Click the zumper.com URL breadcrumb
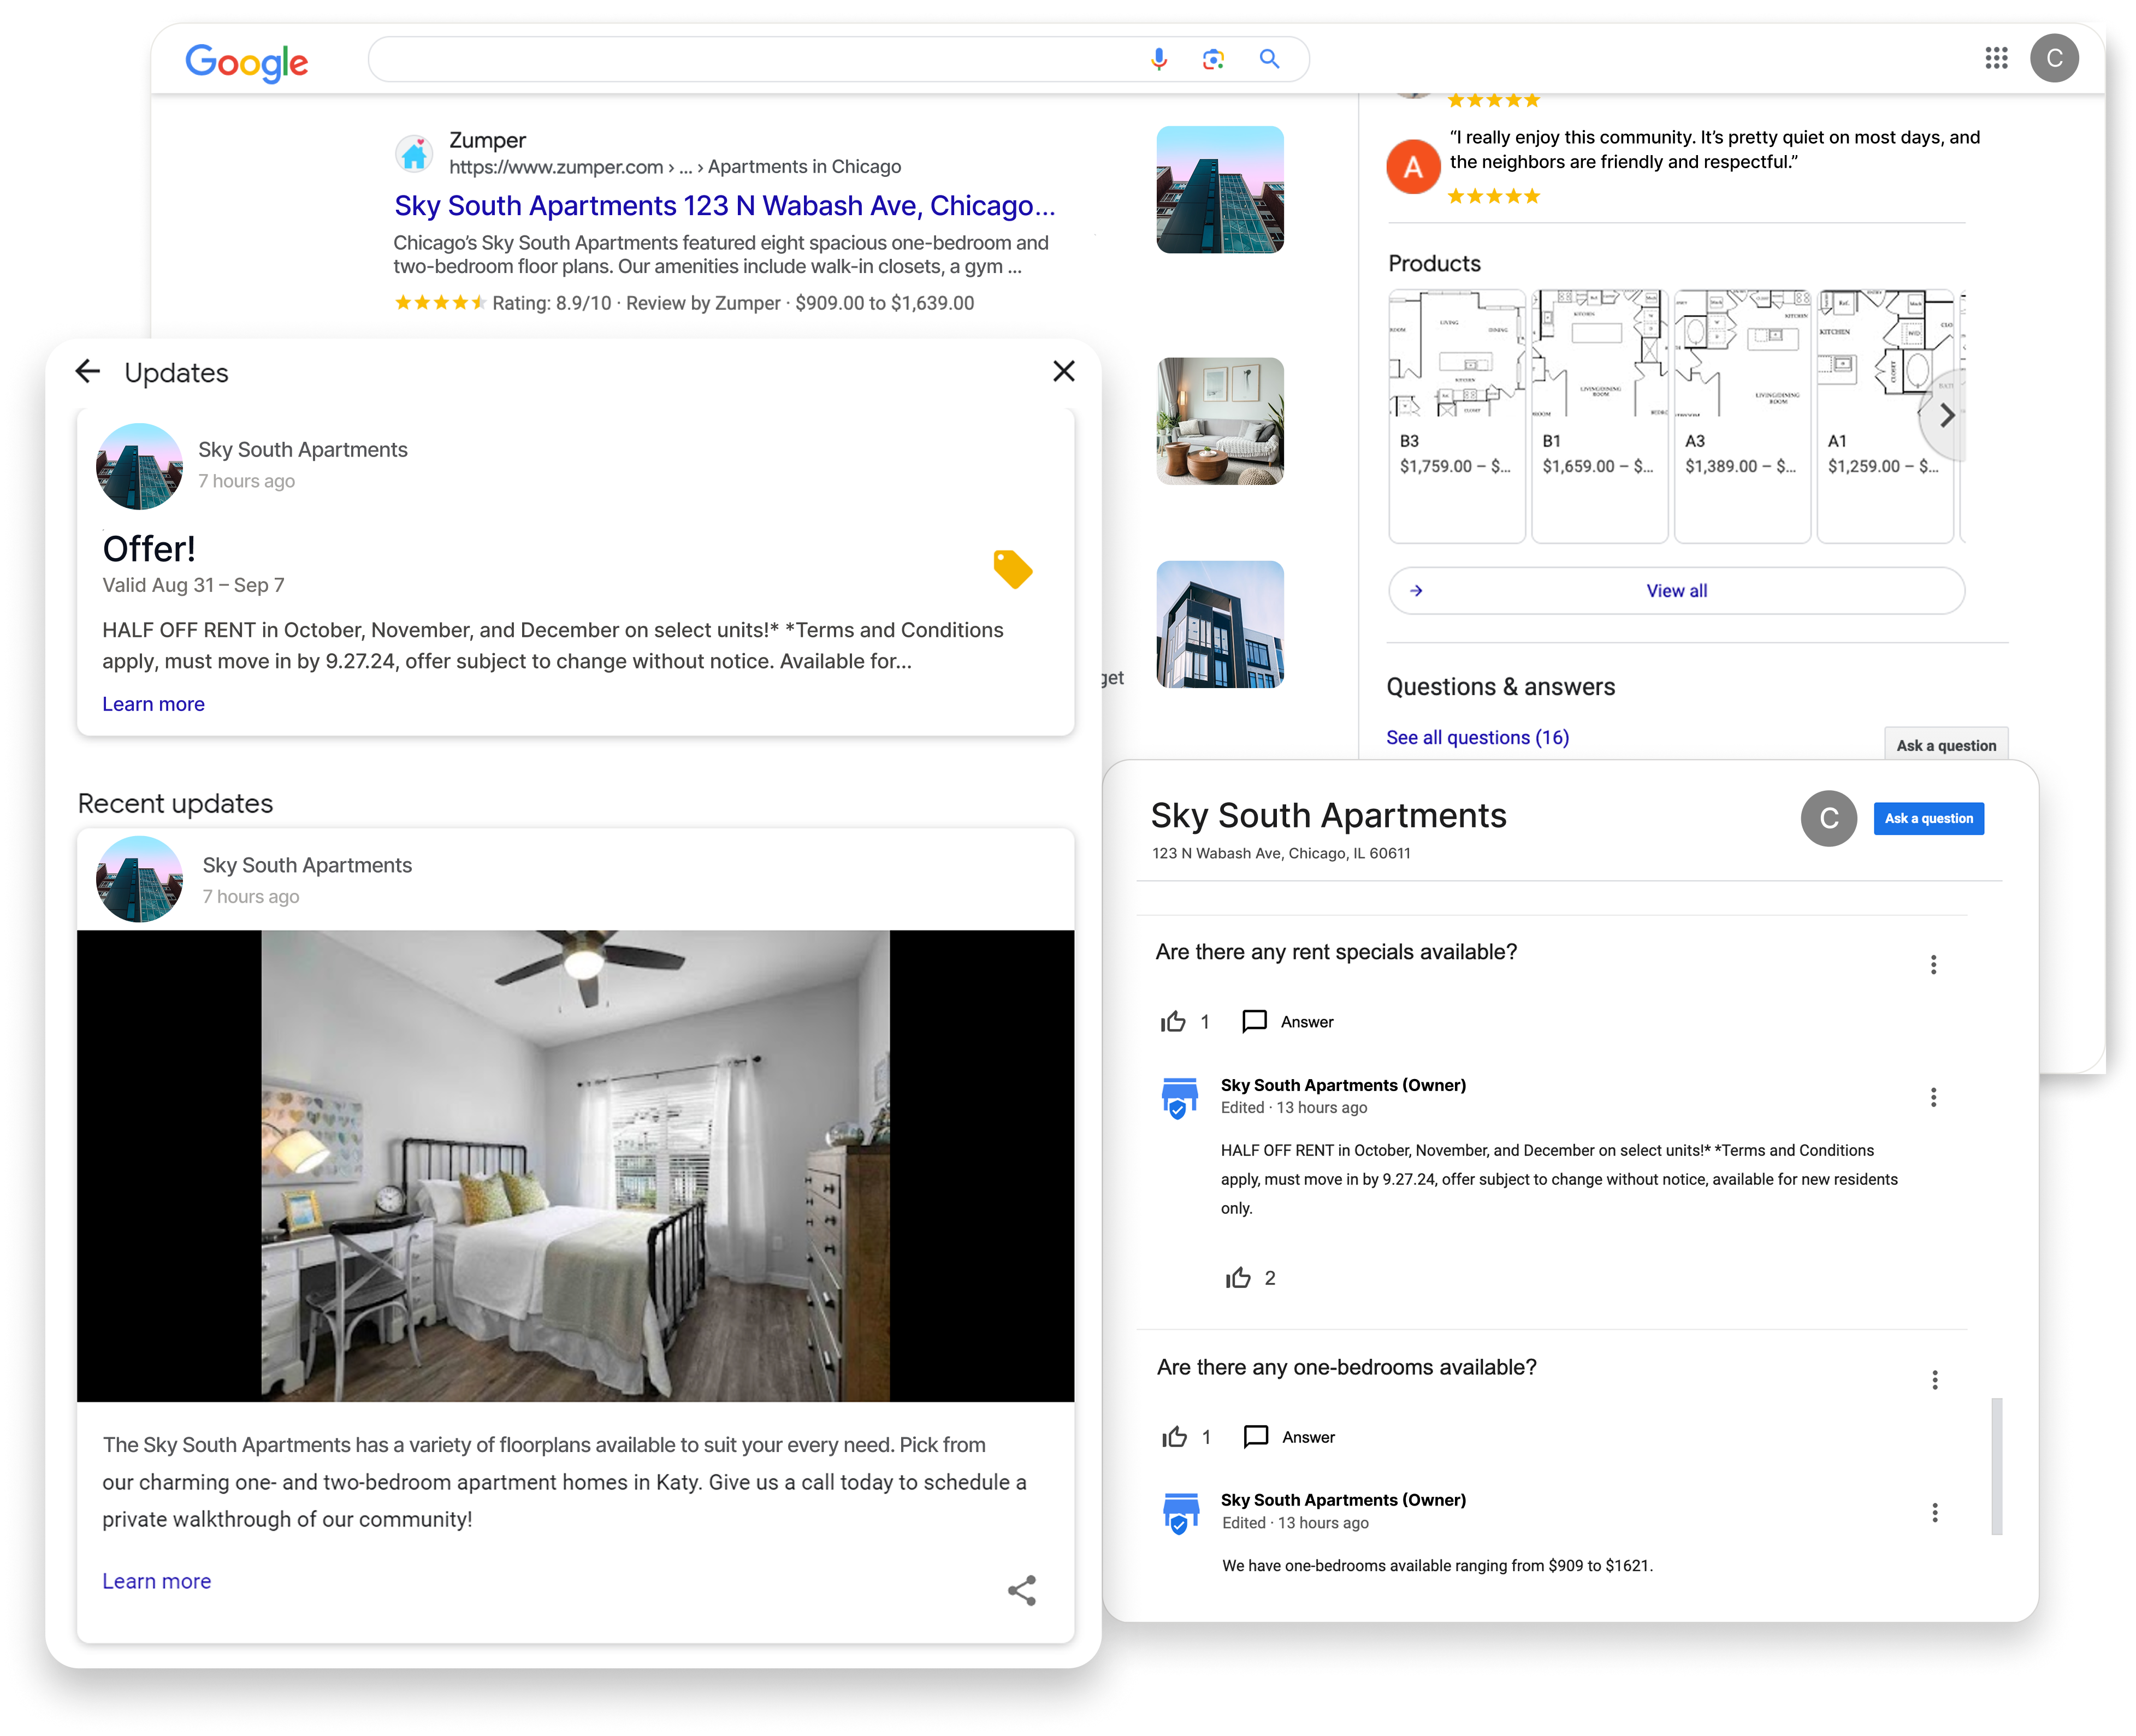 675,166
